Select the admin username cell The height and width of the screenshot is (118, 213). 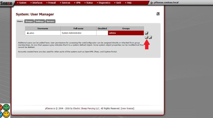tap(43, 33)
